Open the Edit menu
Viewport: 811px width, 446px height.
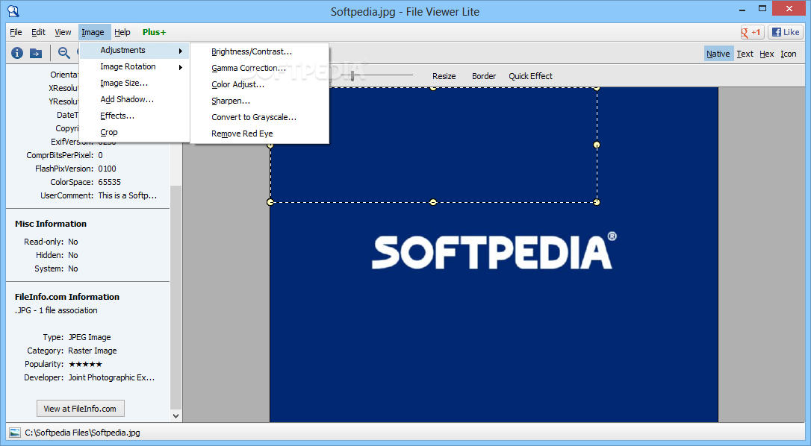(38, 32)
